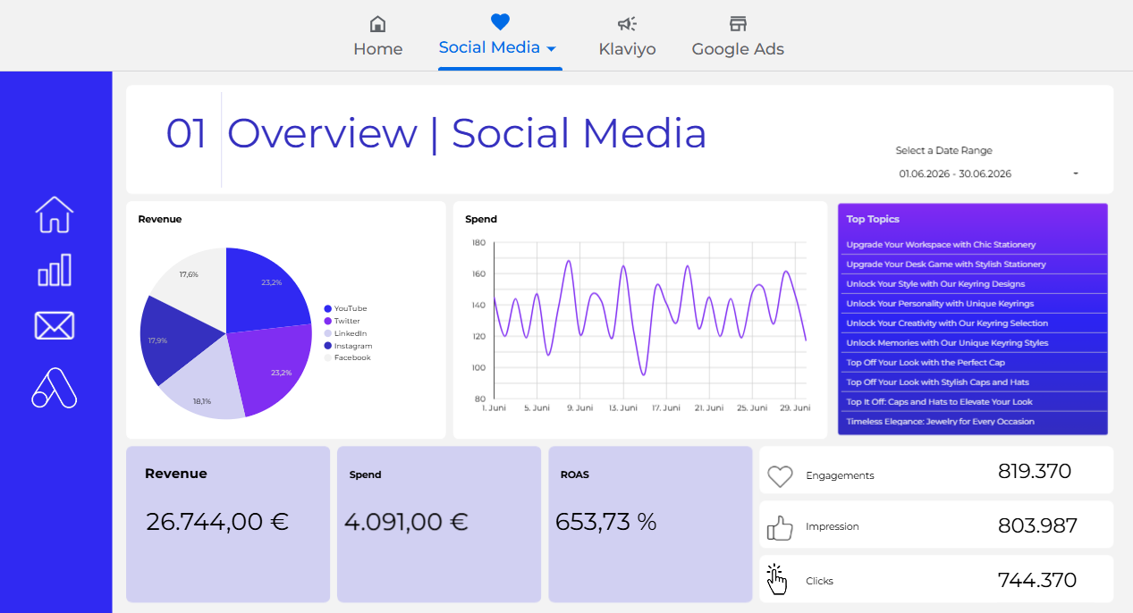Click the Impression label
Viewport: 1133px width, 613px height.
tap(833, 527)
